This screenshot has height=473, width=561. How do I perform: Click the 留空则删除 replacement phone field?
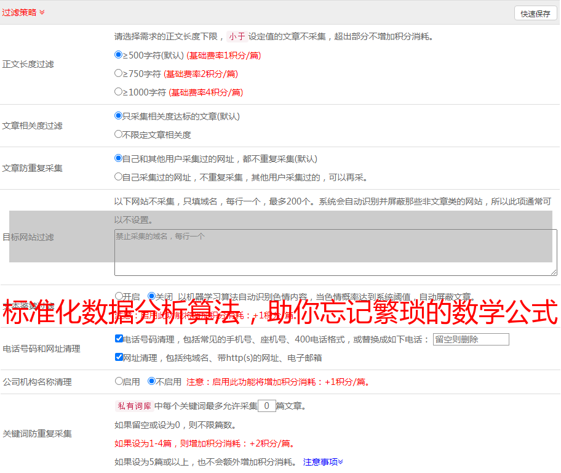[x=471, y=339]
